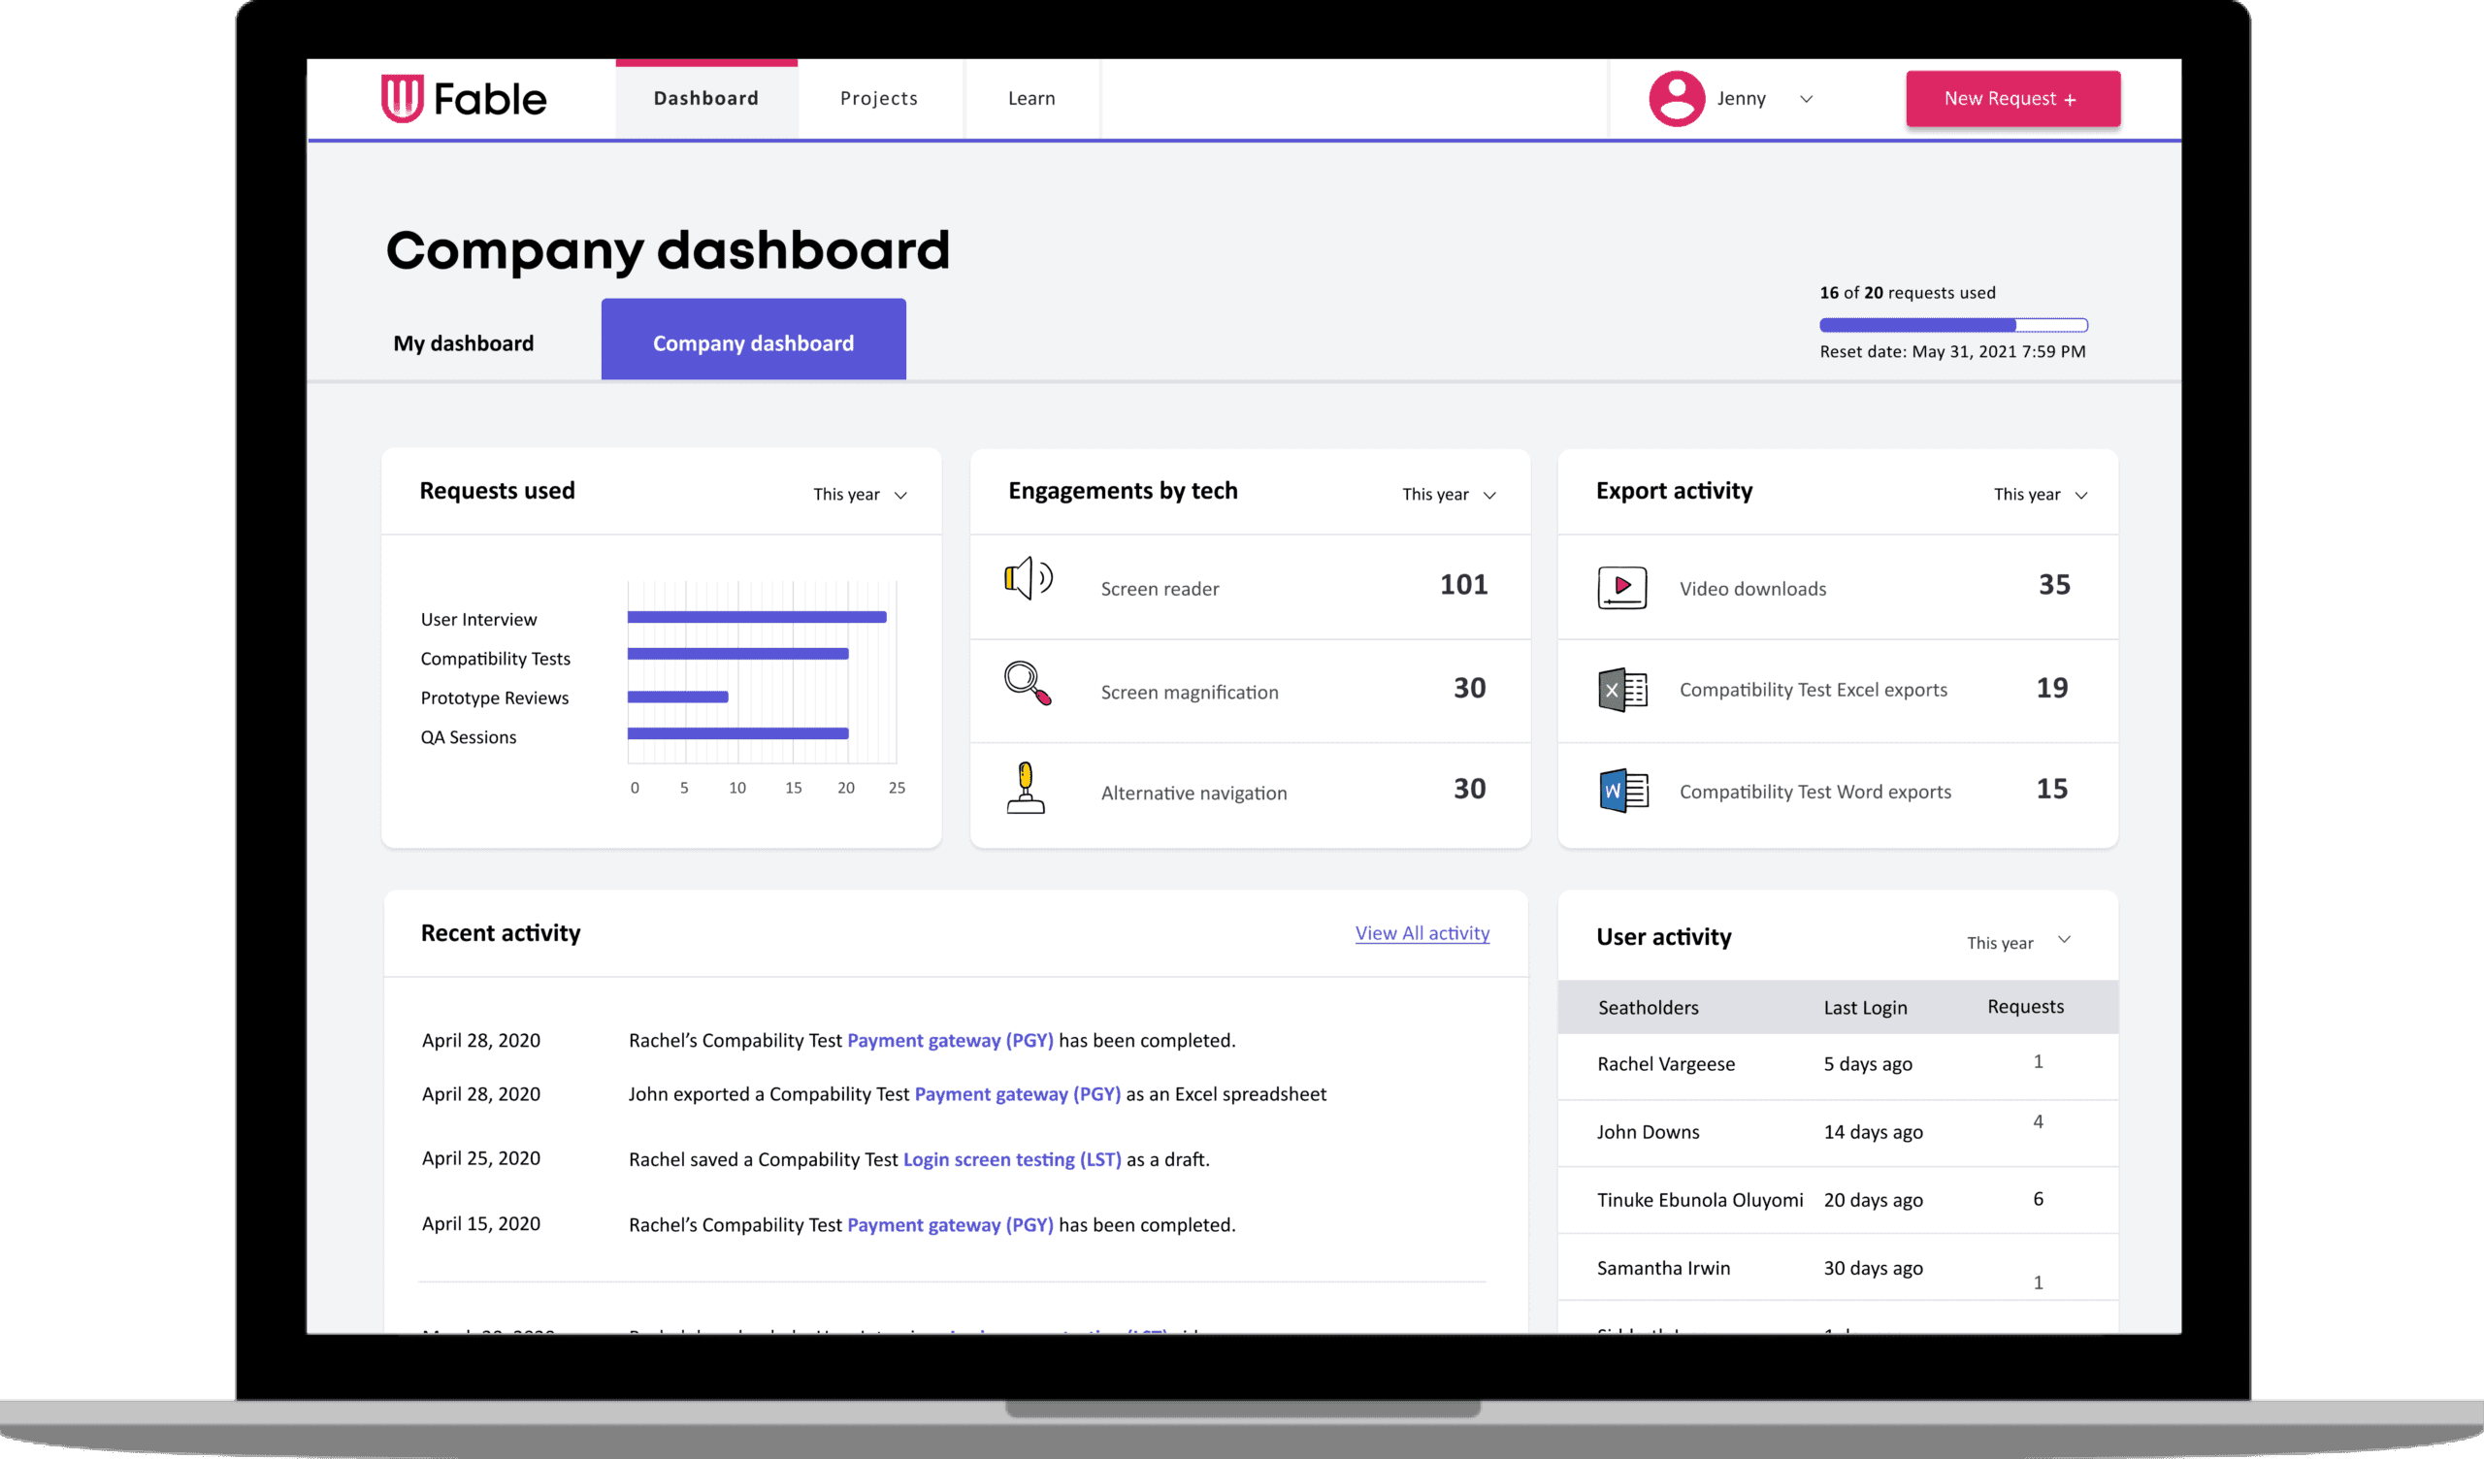Follow the View All activity link
The height and width of the screenshot is (1459, 2484).
pyautogui.click(x=1422, y=932)
